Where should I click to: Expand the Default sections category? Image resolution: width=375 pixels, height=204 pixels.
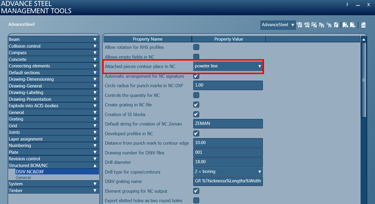click(54, 73)
